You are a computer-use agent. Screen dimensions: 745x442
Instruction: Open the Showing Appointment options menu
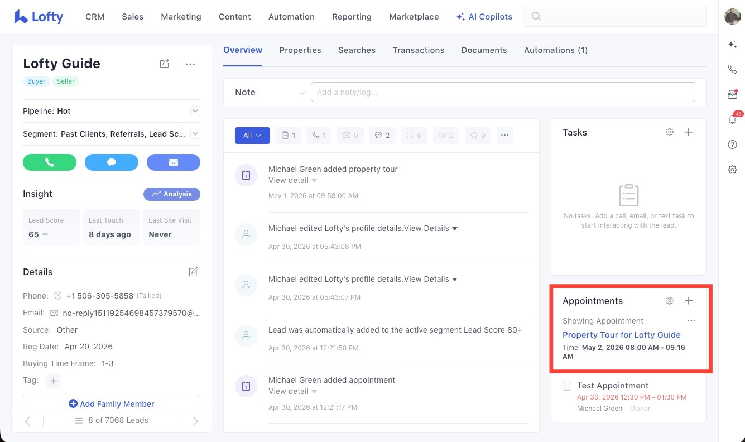[691, 321]
